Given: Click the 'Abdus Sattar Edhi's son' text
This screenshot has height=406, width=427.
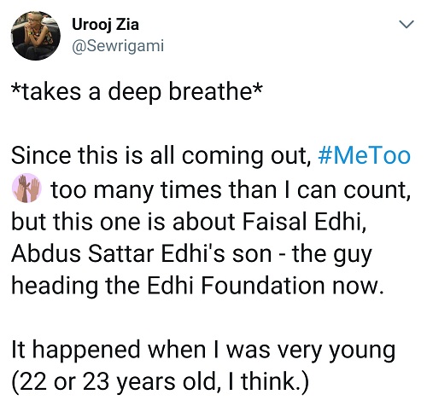Looking at the screenshot, I should click(142, 253).
